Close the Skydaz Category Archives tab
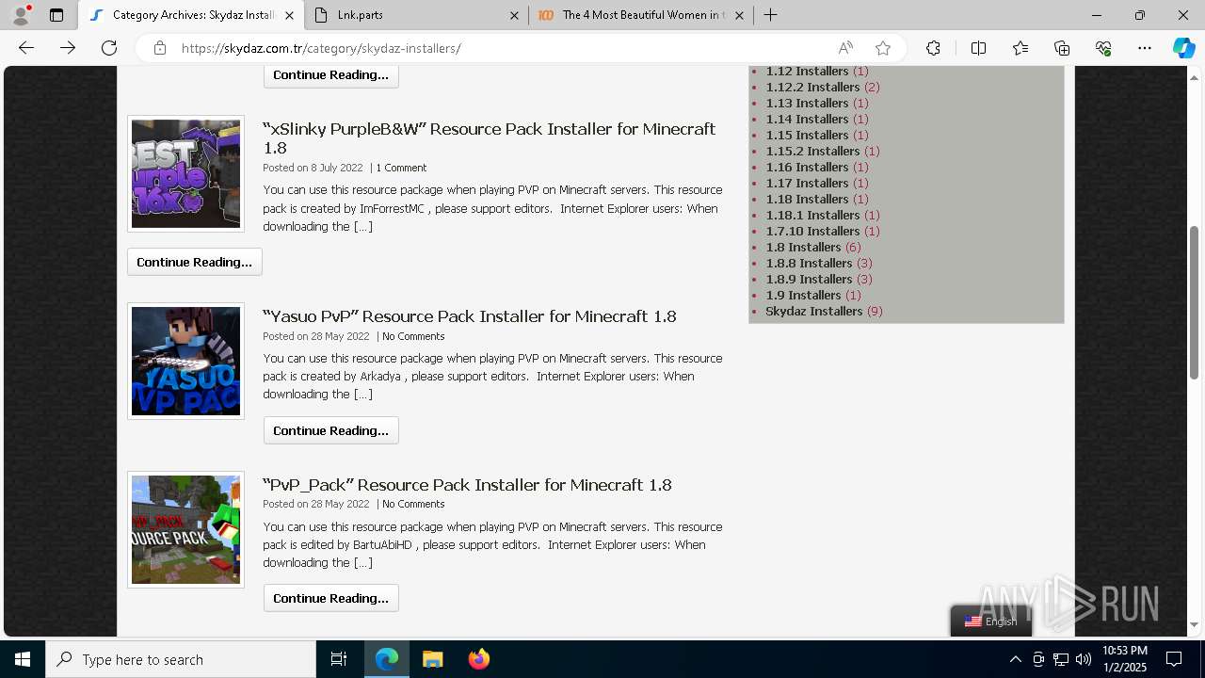The width and height of the screenshot is (1205, 678). click(290, 15)
